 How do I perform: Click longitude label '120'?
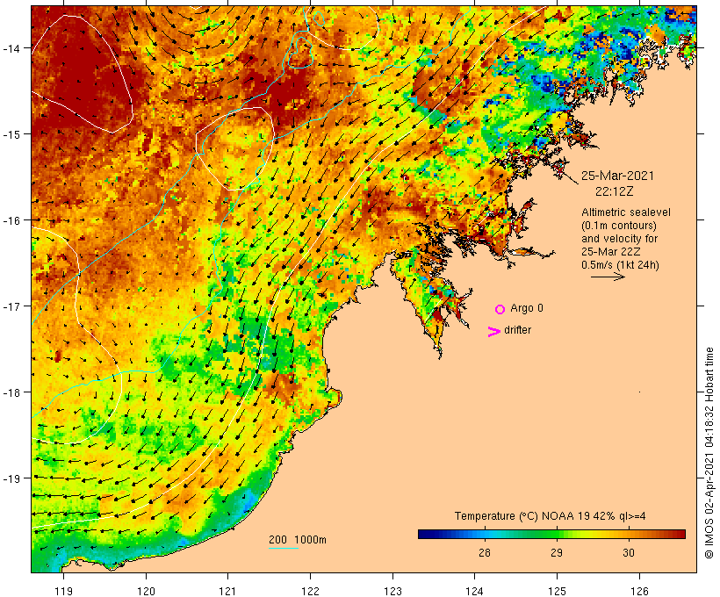(146, 591)
